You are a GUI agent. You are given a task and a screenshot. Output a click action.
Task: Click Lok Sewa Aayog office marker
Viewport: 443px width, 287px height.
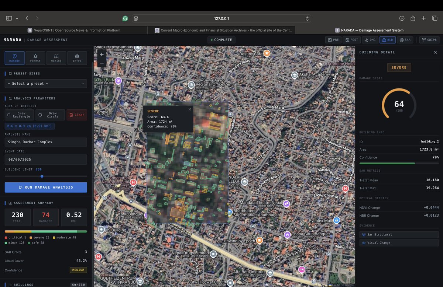click(191, 85)
